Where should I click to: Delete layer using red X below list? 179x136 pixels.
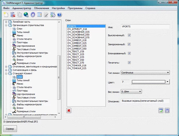pyautogui.click(x=69, y=110)
